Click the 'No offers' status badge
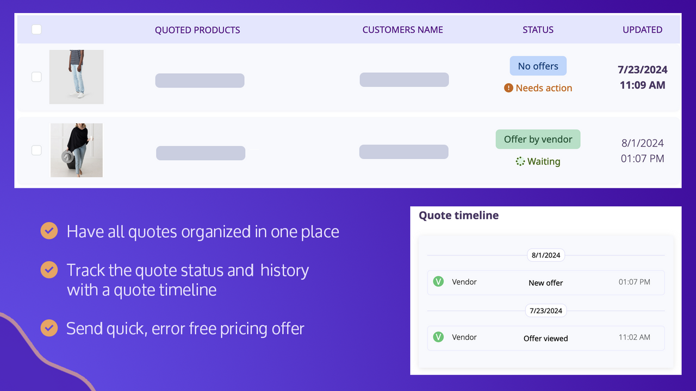This screenshot has height=391, width=696. pyautogui.click(x=538, y=66)
